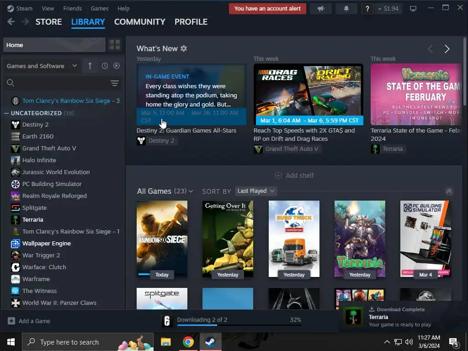The width and height of the screenshot is (468, 351).
Task: Open the View menu
Action: tap(48, 9)
